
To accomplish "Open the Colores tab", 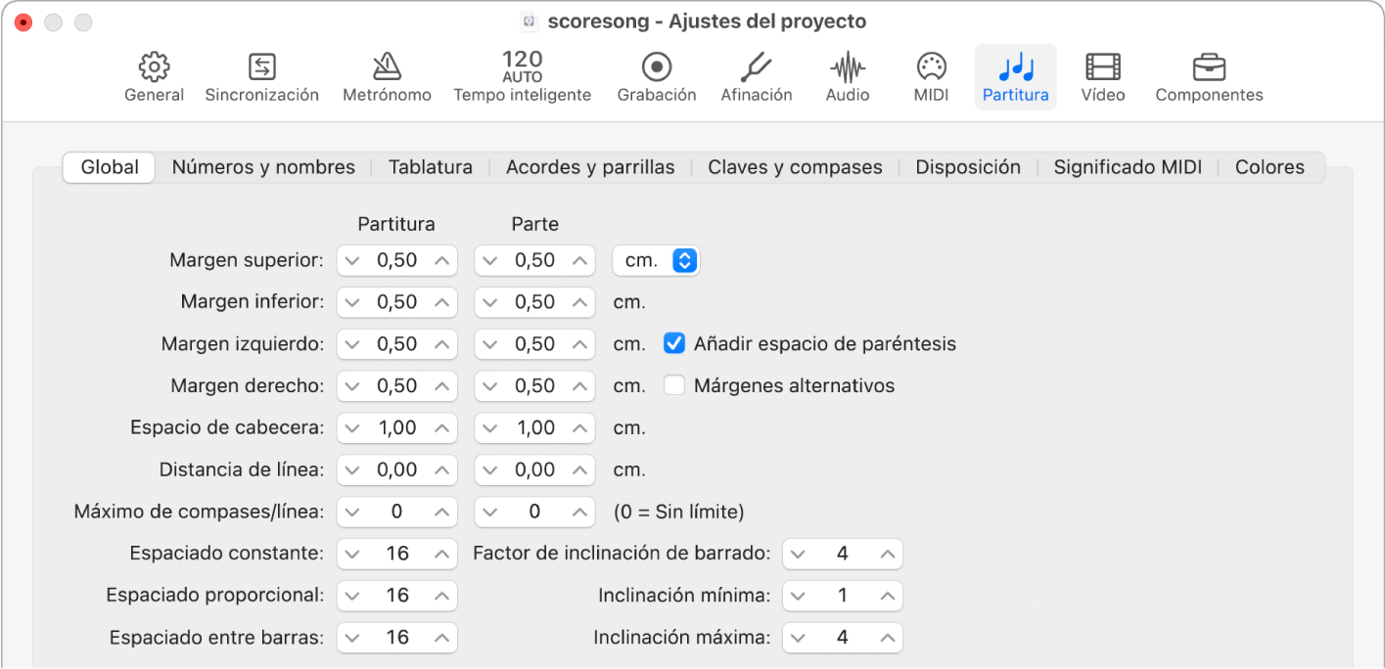I will click(1270, 167).
